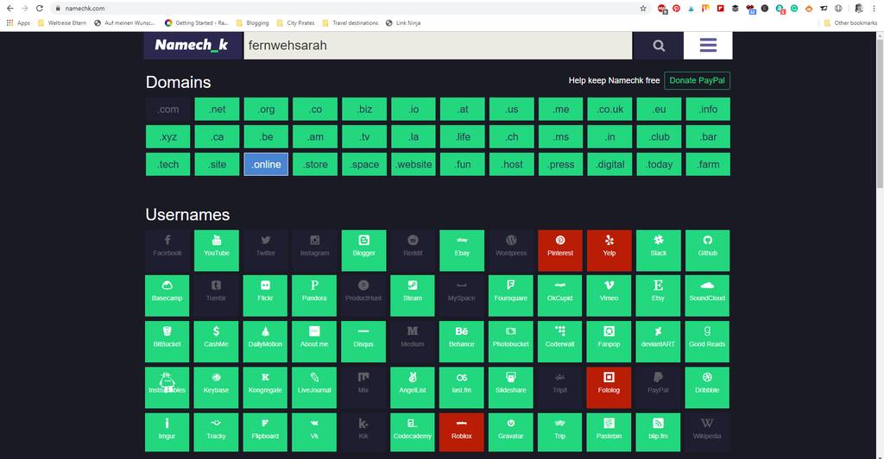The width and height of the screenshot is (884, 459).
Task: Open the Imgur tile
Action: point(167,432)
